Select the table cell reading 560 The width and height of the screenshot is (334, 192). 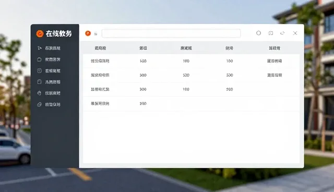pyautogui.click(x=230, y=89)
